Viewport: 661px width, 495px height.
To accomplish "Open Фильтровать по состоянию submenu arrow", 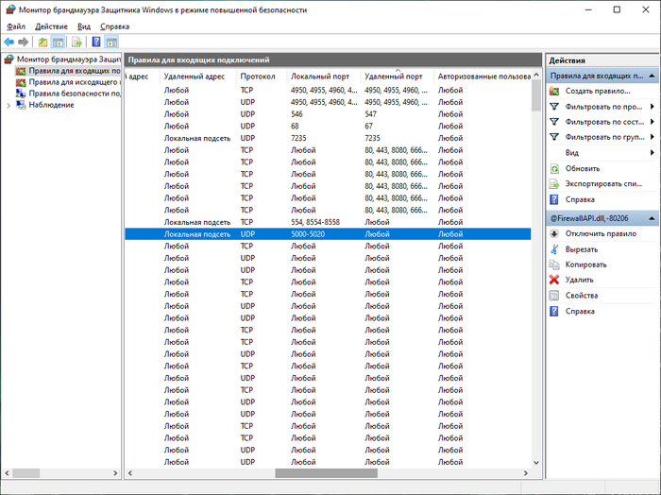I will pyautogui.click(x=653, y=122).
